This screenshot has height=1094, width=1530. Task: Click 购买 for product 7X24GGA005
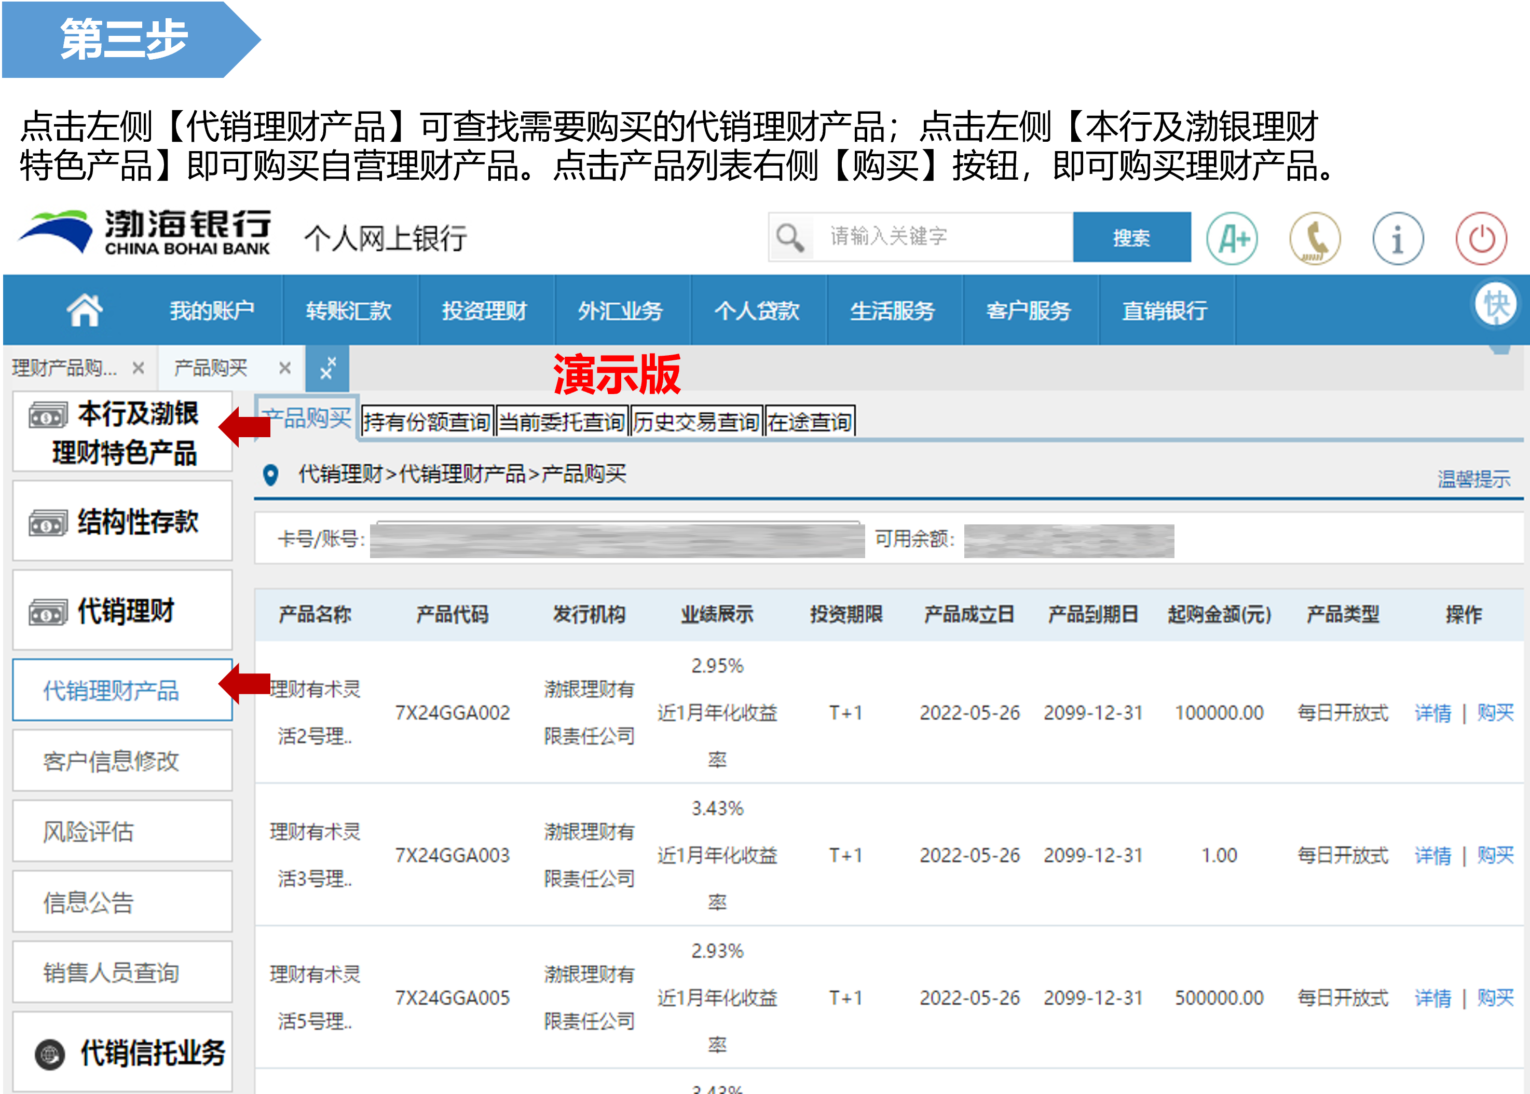1495,997
